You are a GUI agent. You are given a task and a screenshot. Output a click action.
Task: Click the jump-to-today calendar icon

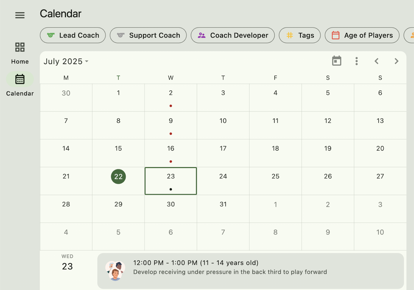tap(337, 61)
